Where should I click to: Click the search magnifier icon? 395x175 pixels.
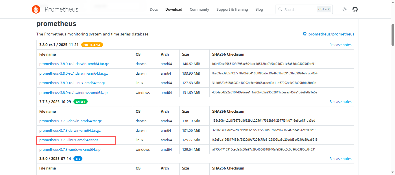point(280,9)
